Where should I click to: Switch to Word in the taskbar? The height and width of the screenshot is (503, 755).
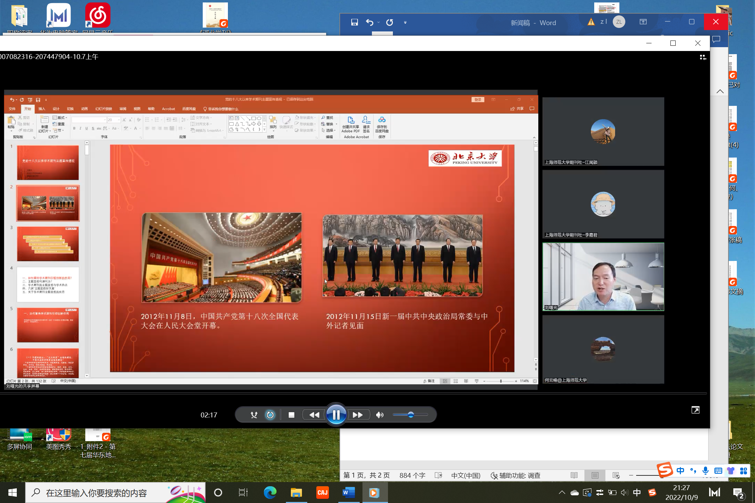[348, 493]
